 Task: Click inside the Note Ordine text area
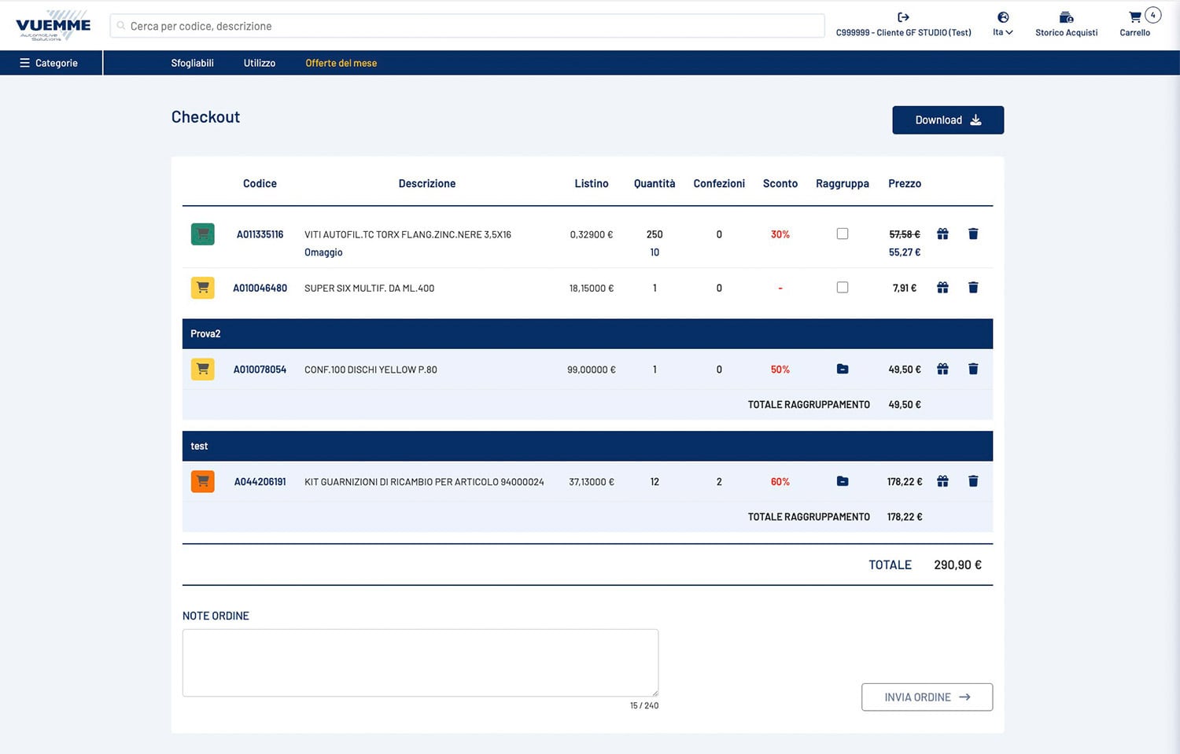pos(420,662)
